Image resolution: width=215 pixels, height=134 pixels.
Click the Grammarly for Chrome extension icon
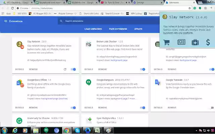click(19, 121)
